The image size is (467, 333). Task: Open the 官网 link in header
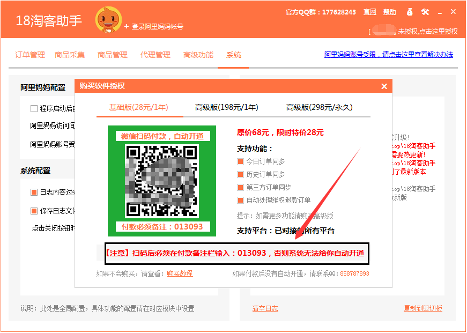(369, 12)
